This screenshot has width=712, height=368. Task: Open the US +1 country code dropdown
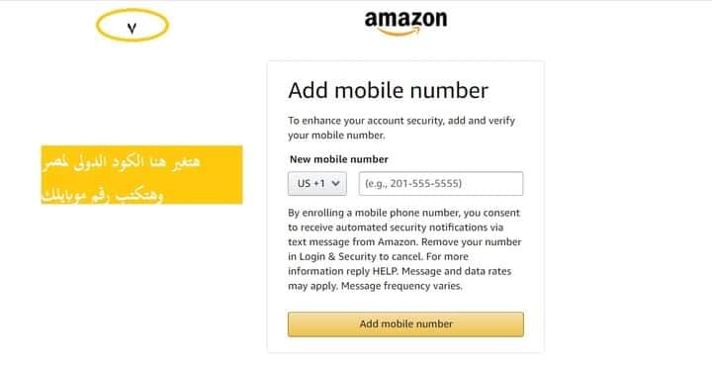click(317, 184)
